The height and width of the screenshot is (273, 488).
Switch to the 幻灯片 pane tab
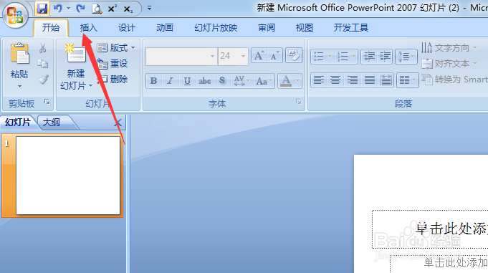pos(18,123)
